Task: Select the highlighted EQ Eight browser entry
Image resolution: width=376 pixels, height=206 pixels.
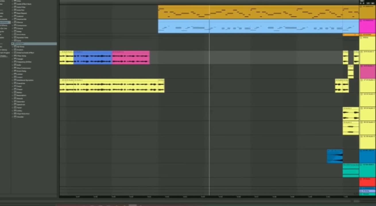Action: [34, 44]
